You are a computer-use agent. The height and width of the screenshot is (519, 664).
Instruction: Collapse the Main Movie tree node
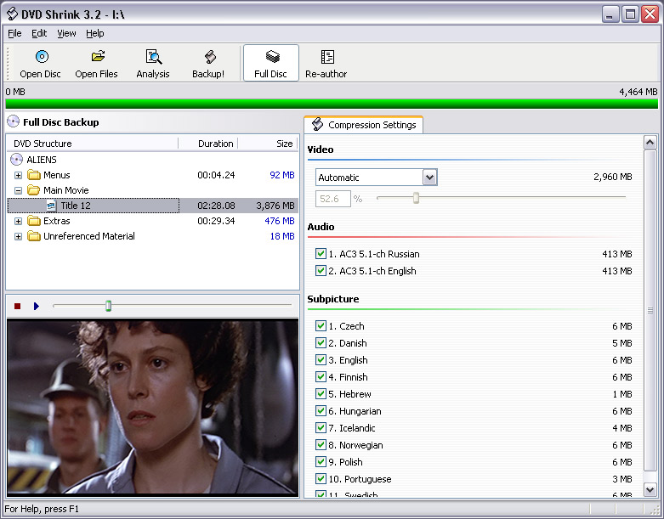click(18, 190)
